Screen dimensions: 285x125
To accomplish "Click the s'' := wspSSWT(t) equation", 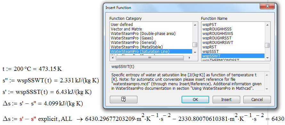I will pos(51,80).
